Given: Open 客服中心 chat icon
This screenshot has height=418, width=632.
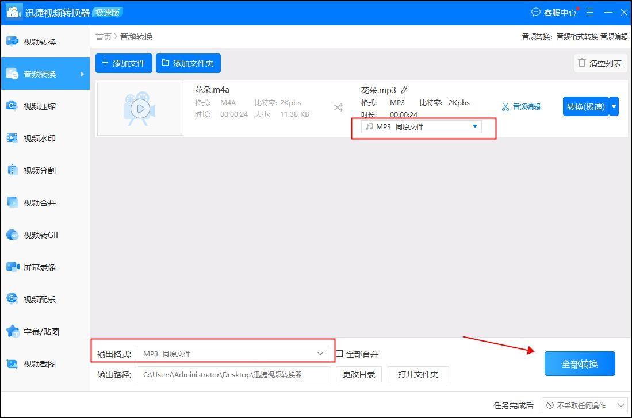Looking at the screenshot, I should pyautogui.click(x=535, y=12).
